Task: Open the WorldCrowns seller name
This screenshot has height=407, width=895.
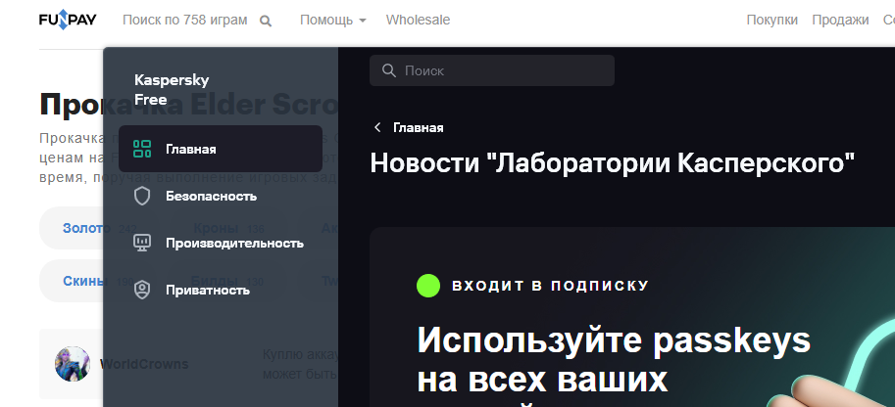Action: (x=144, y=364)
